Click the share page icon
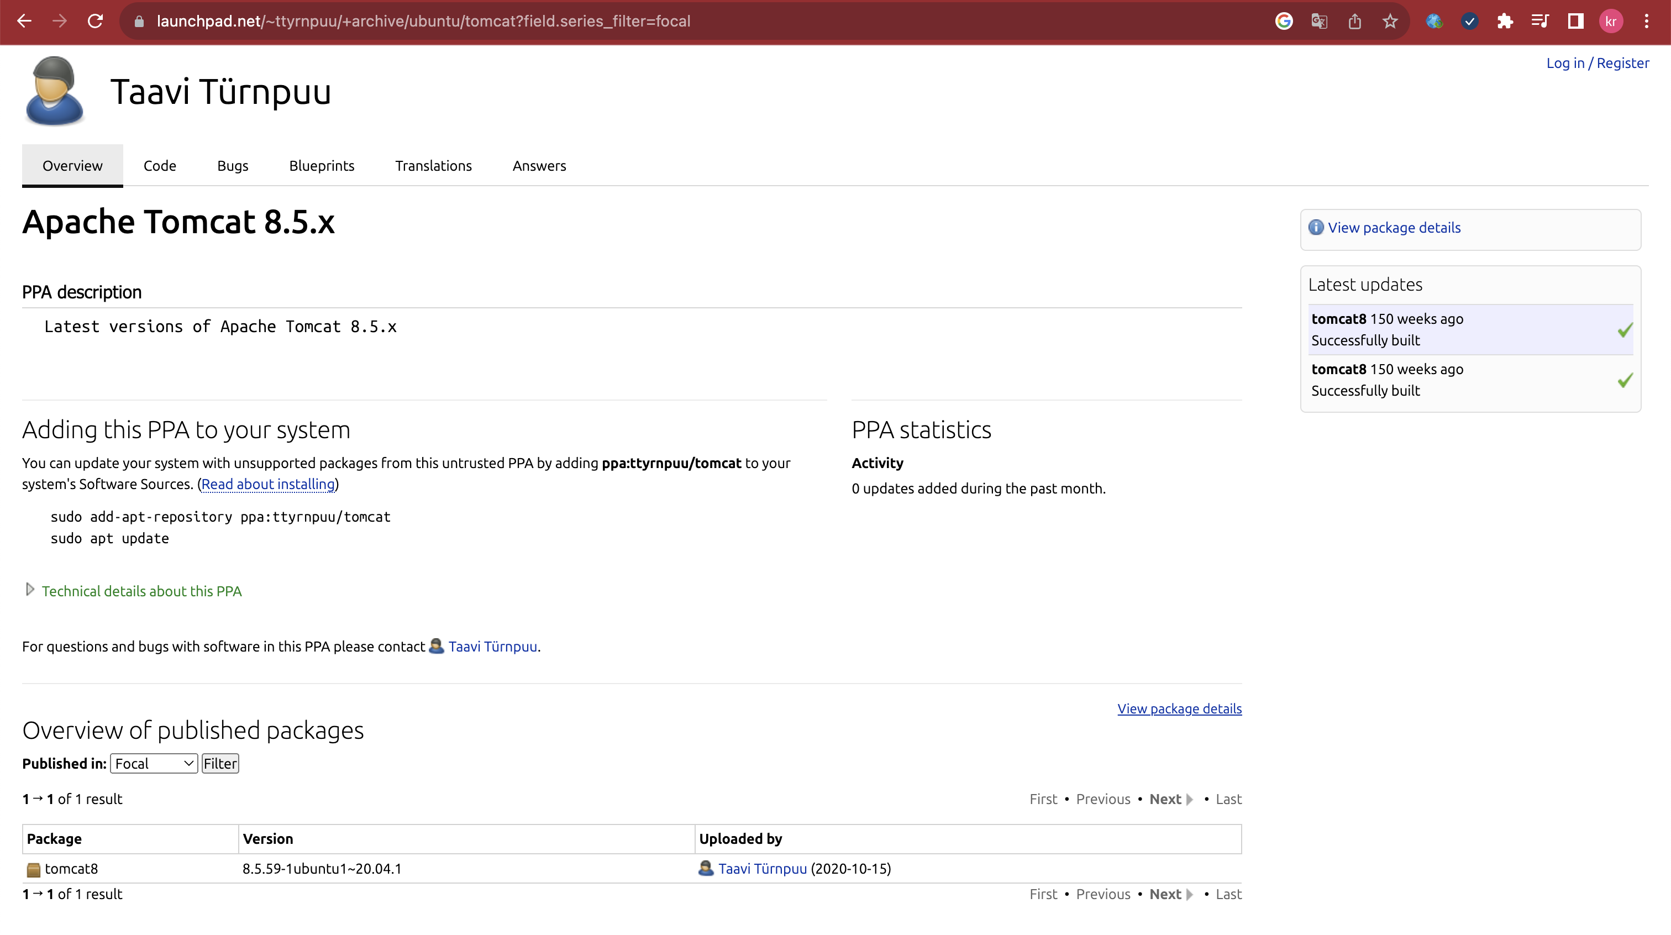This screenshot has height=935, width=1671. tap(1354, 22)
